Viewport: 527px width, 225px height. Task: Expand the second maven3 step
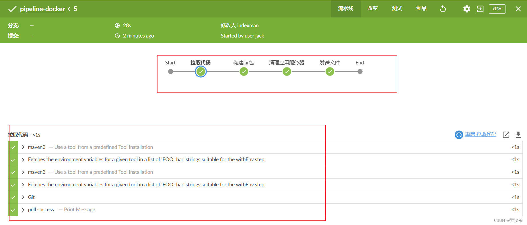(23, 172)
